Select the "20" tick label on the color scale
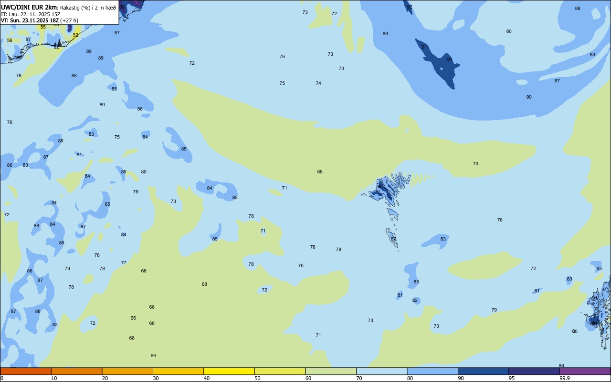Screen dimensions: 611x382 click(105, 378)
